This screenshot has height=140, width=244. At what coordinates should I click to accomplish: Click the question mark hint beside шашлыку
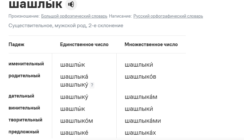(92, 85)
